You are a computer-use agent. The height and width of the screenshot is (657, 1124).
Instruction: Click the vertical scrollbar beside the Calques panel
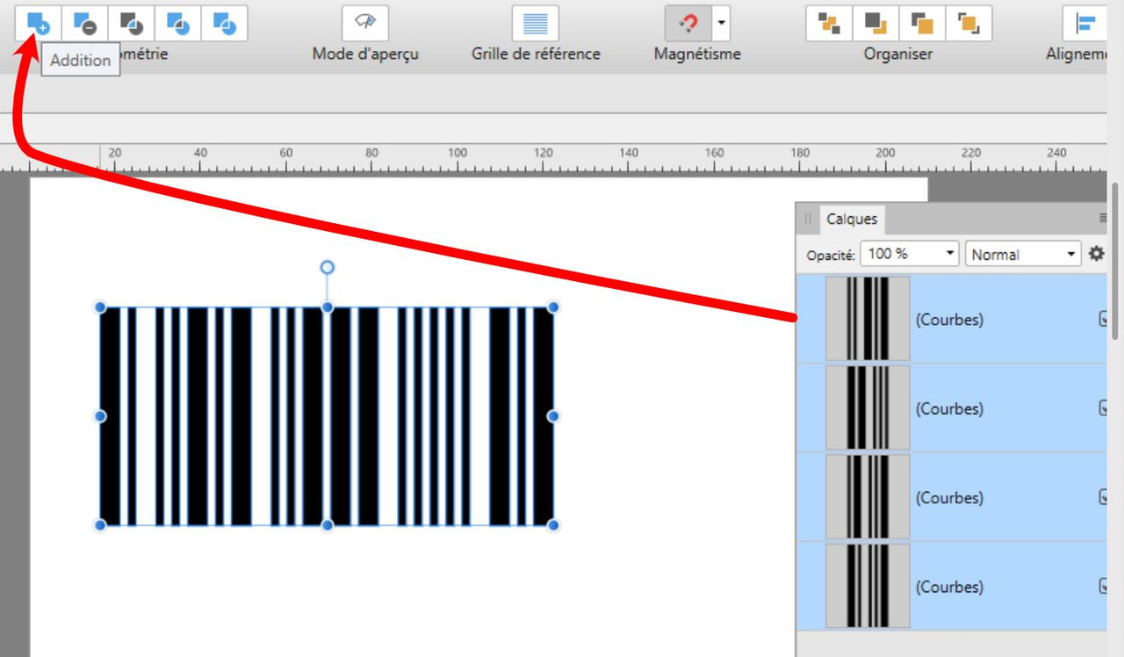[1116, 261]
